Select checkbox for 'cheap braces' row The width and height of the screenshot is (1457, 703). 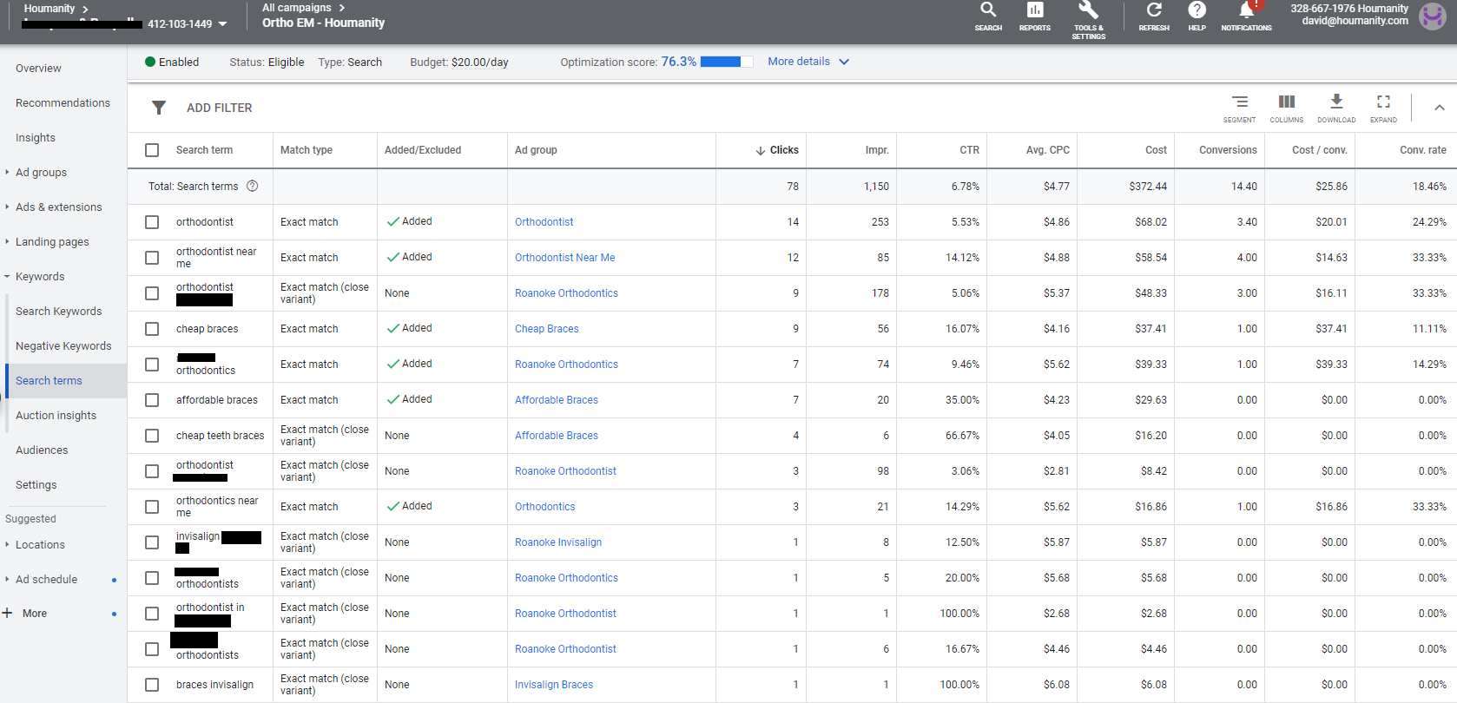coord(152,329)
